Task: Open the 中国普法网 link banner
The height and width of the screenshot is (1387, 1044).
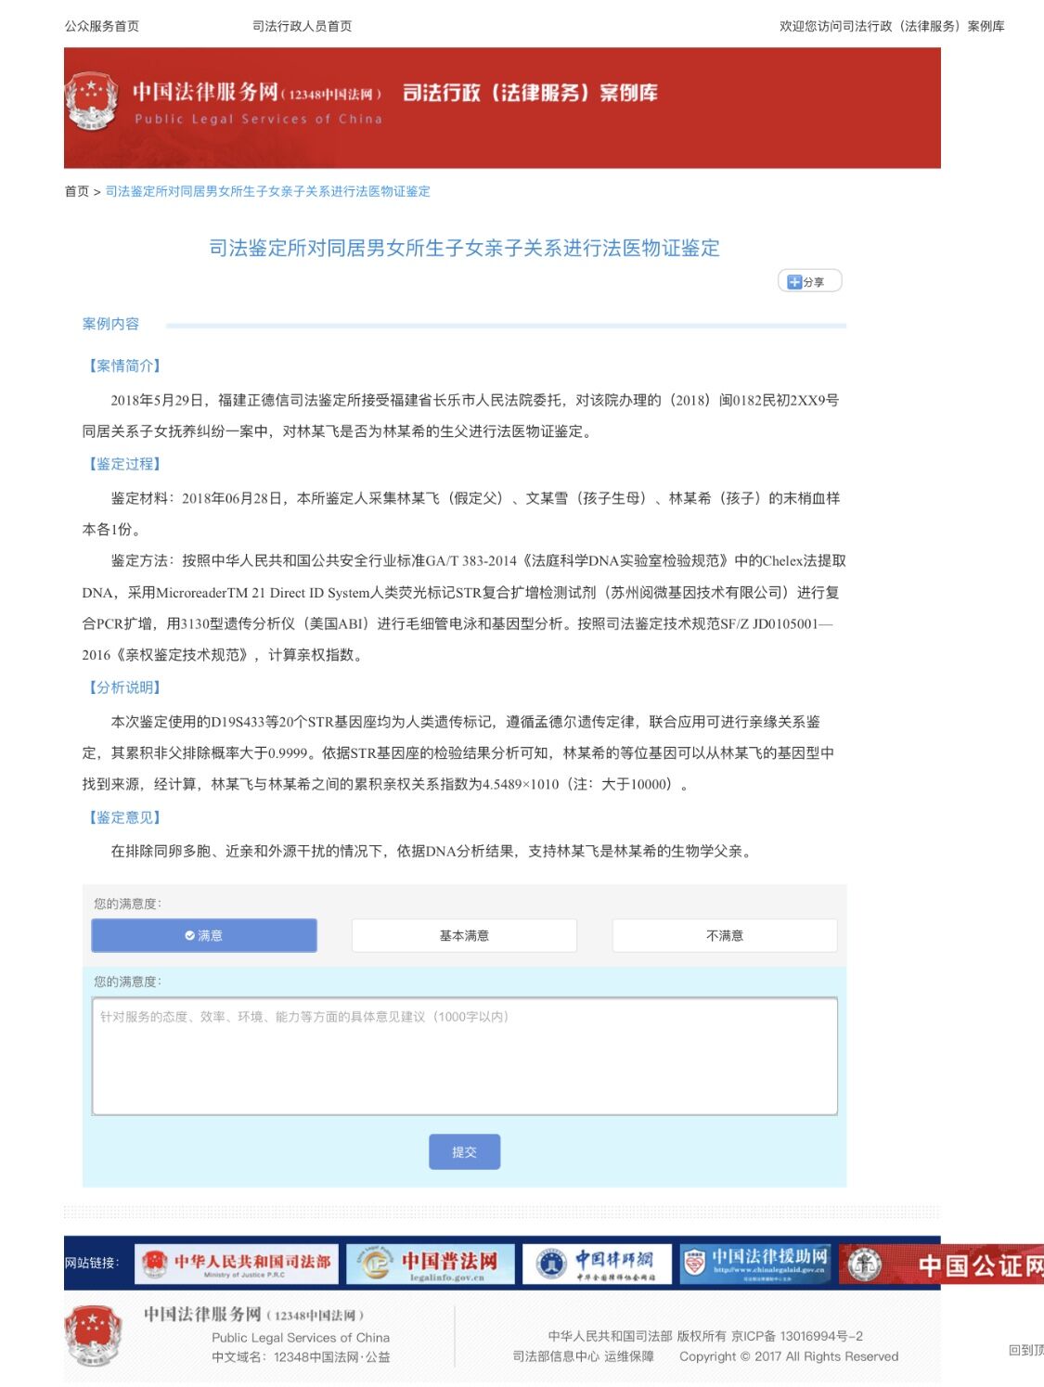Action: tap(431, 1264)
